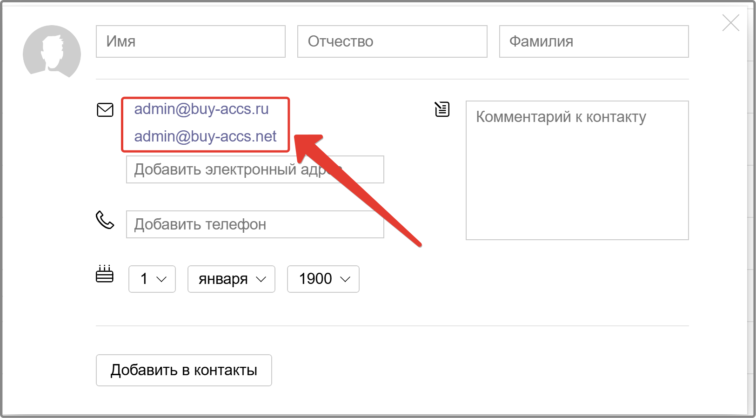Click the Добавить в контакты button
This screenshot has height=418, width=756.
pos(184,370)
